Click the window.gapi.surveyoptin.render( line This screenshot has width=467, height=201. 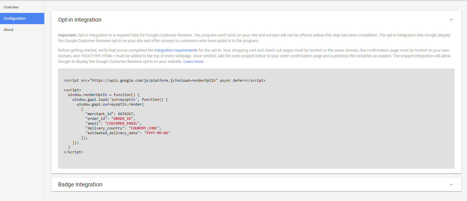coord(110,104)
